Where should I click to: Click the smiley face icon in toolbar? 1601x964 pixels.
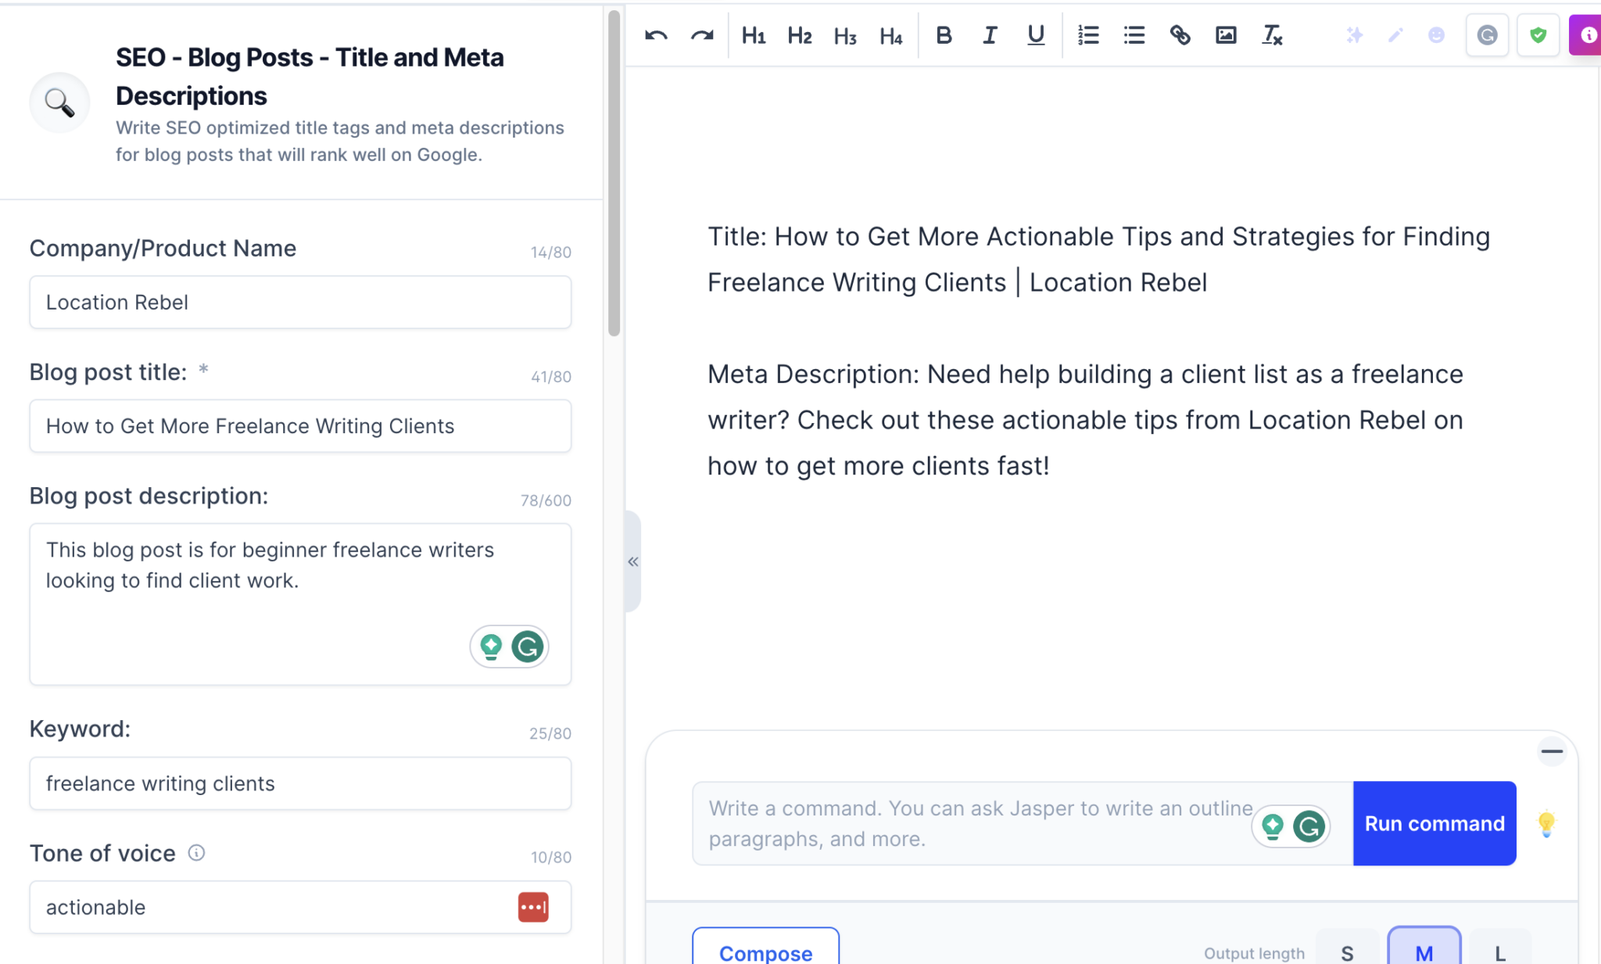pos(1436,35)
